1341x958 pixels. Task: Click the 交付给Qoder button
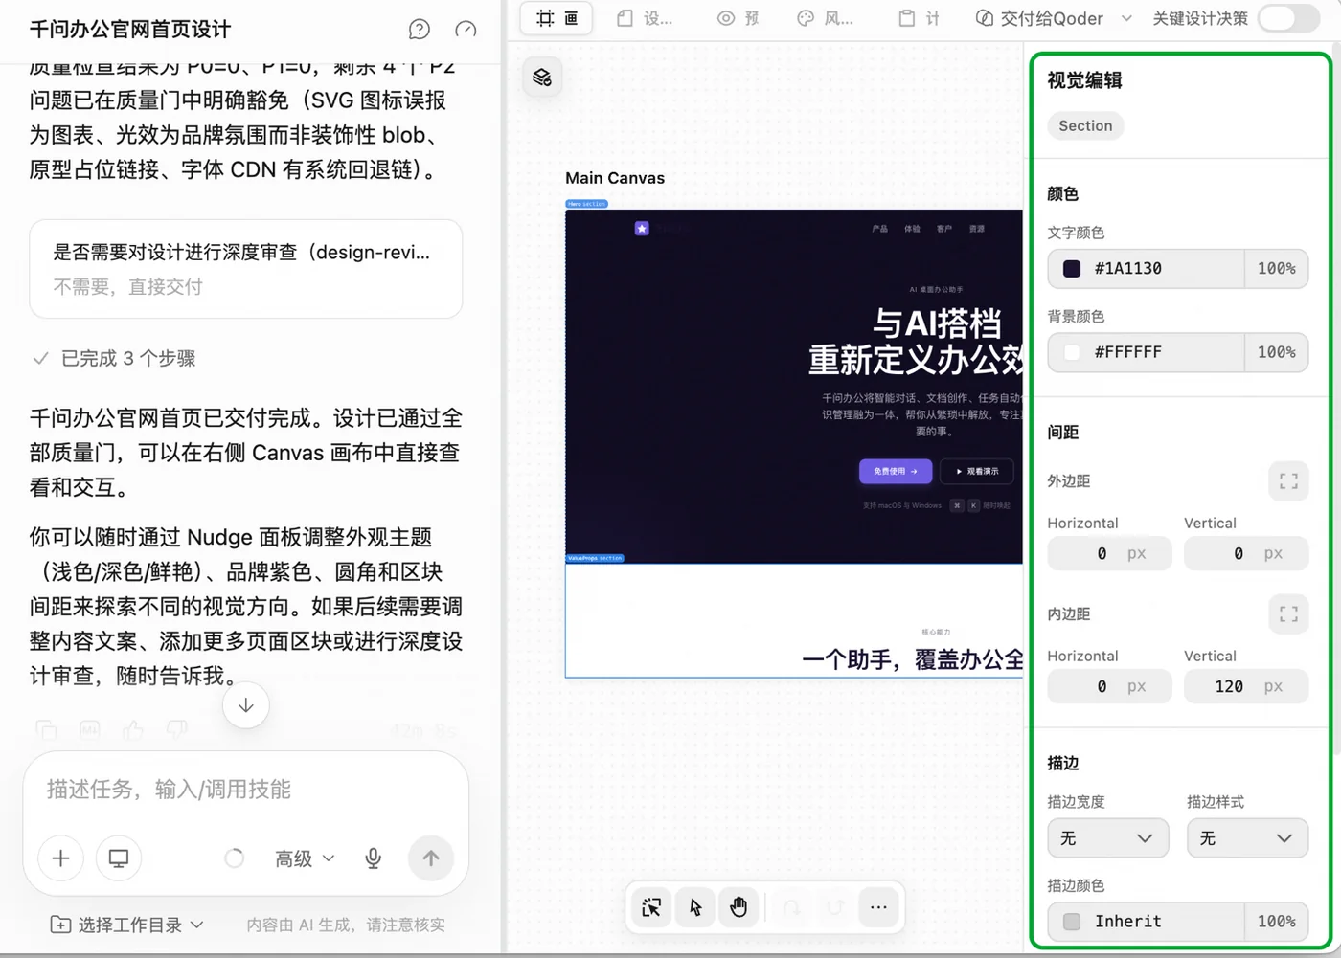(x=1039, y=18)
